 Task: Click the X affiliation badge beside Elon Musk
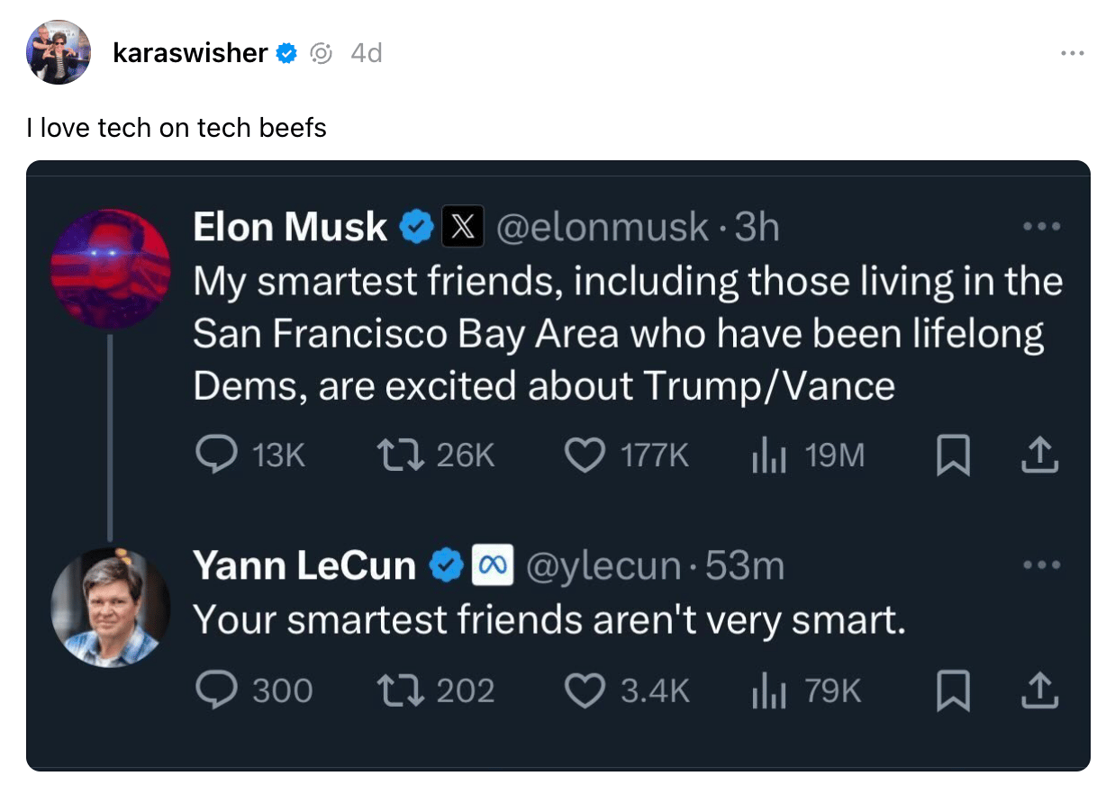coord(463,227)
